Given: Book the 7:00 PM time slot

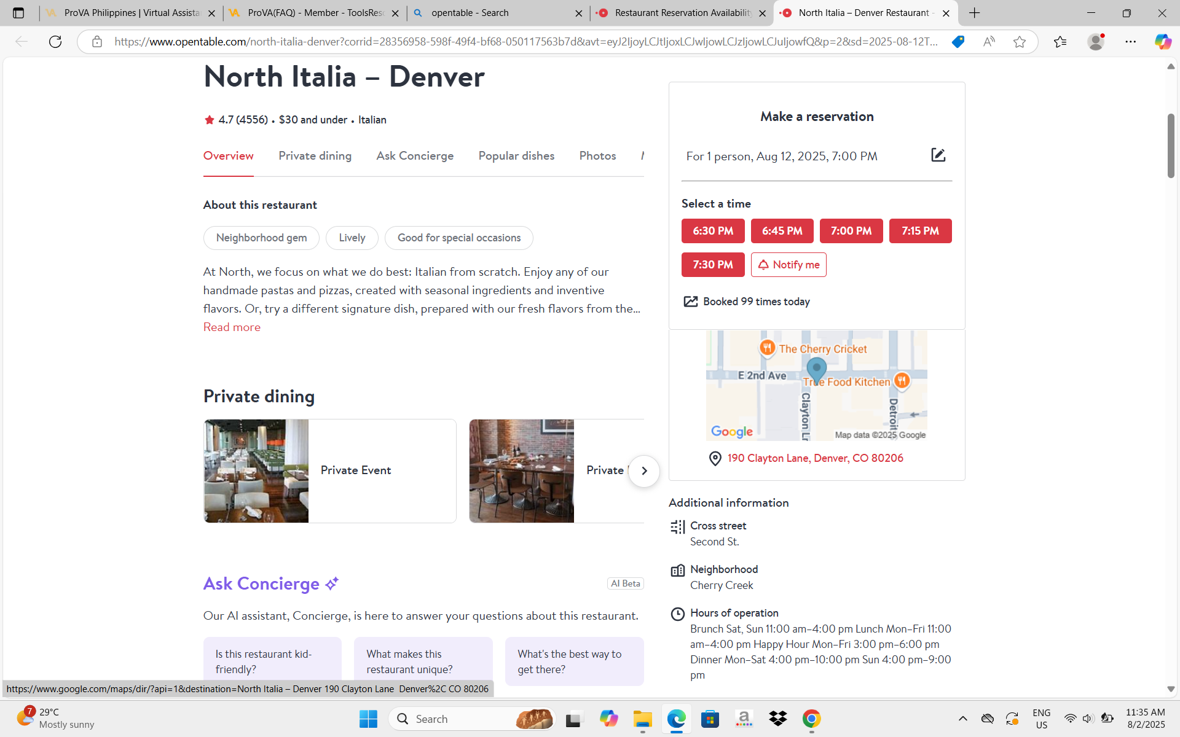Looking at the screenshot, I should click(x=851, y=231).
